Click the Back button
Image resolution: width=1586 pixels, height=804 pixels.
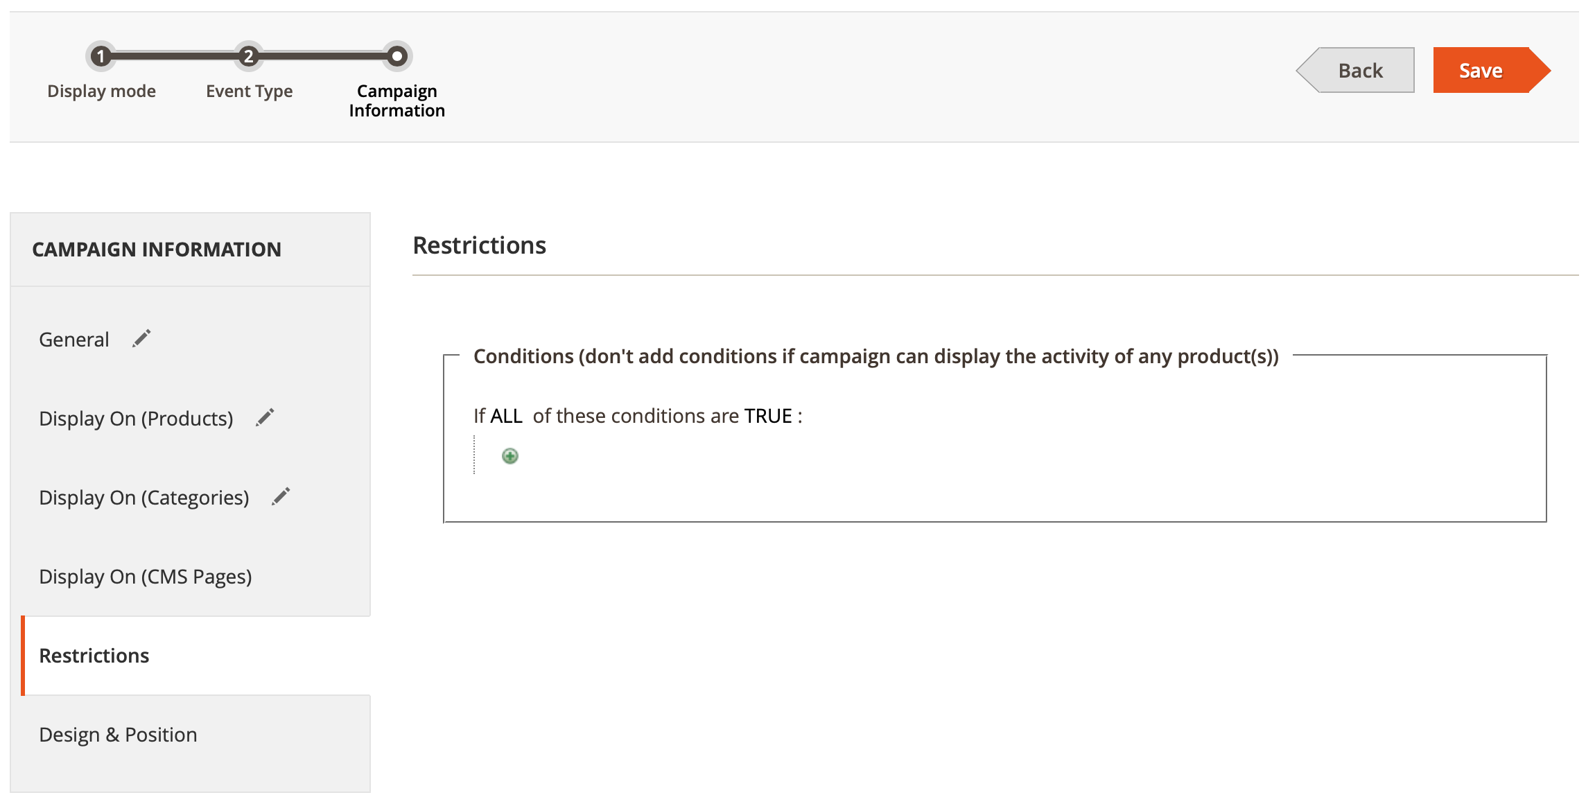(x=1356, y=70)
